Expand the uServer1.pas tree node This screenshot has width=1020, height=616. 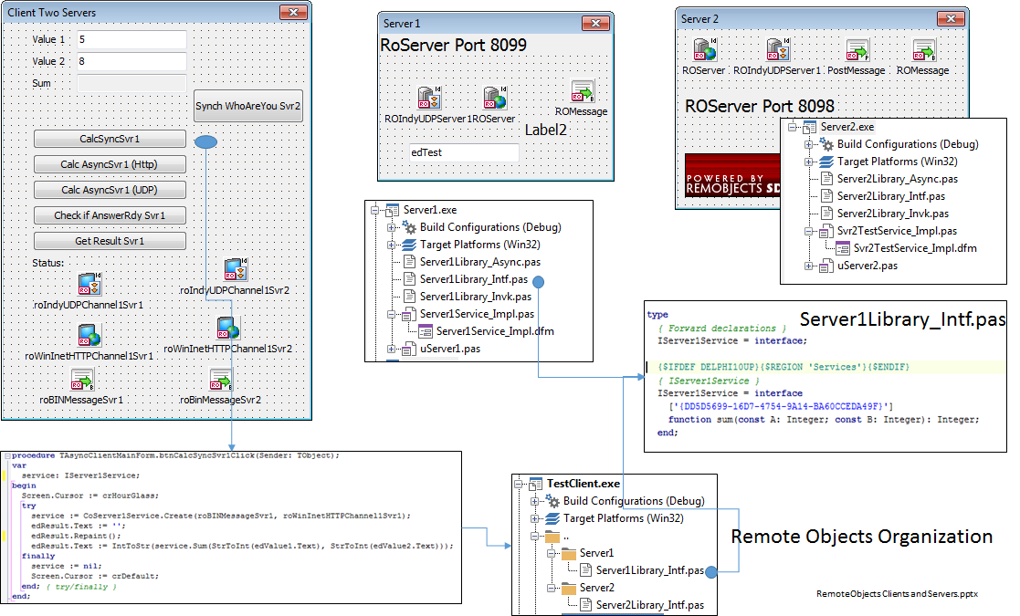point(392,349)
